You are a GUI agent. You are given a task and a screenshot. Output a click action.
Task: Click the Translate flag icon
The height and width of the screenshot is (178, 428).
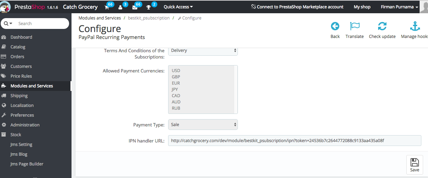coord(355,26)
